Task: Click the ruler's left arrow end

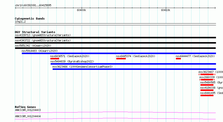Action: coord(16,8)
